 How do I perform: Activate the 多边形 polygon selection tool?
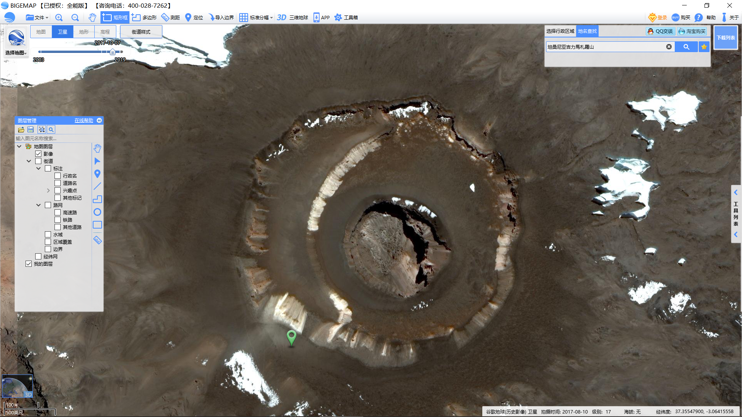(144, 17)
